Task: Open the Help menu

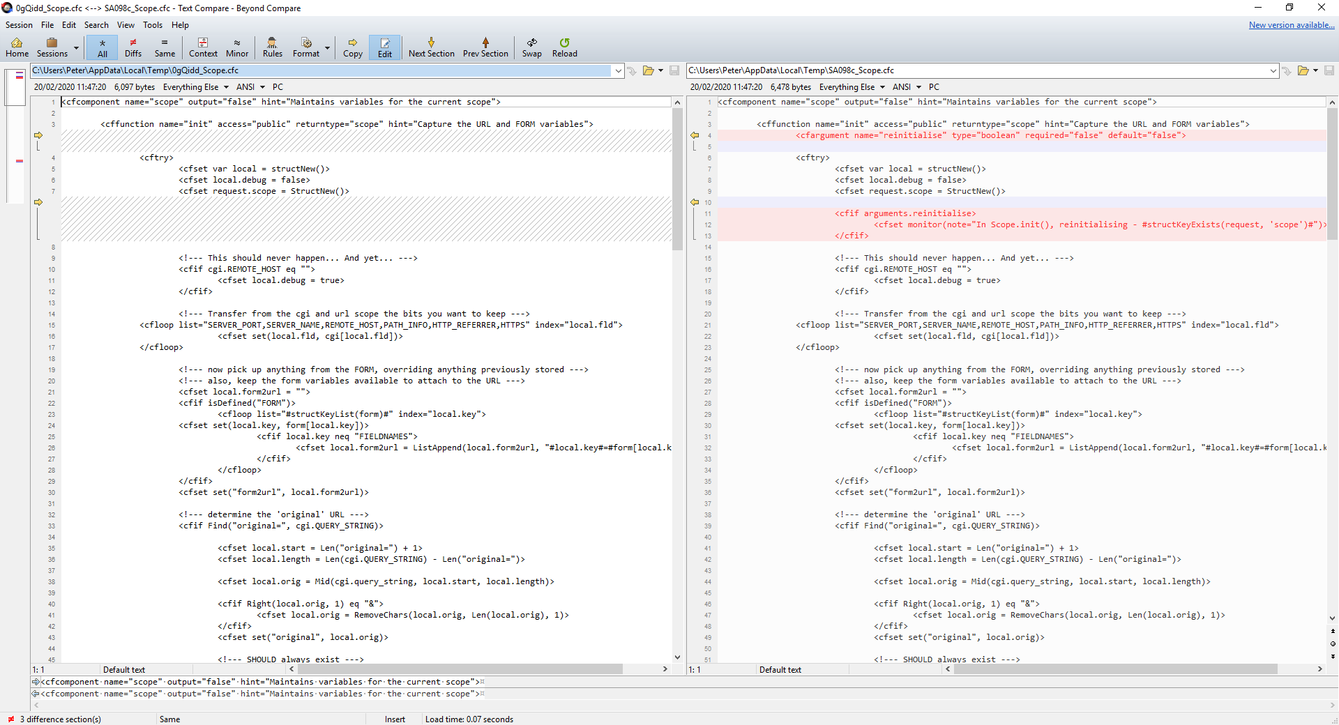Action: [180, 25]
